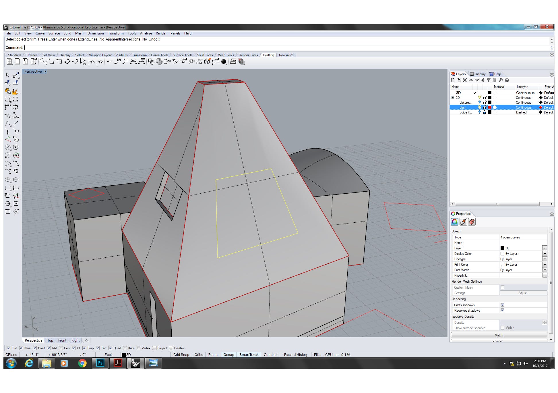Click the Make 2-D Drawing box icon

click(x=208, y=61)
